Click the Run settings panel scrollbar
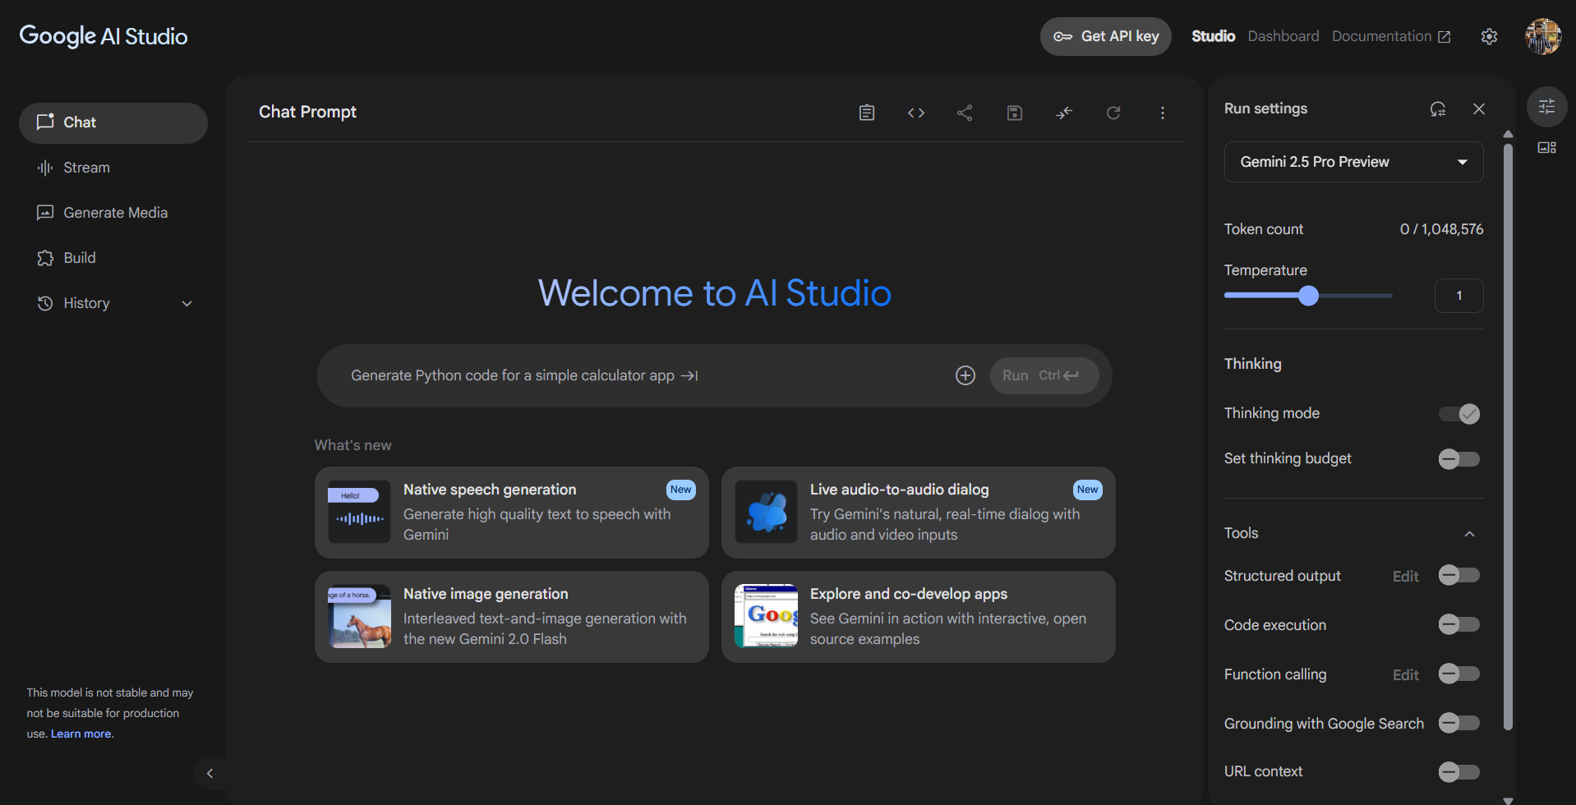Image resolution: width=1576 pixels, height=805 pixels. [x=1508, y=435]
